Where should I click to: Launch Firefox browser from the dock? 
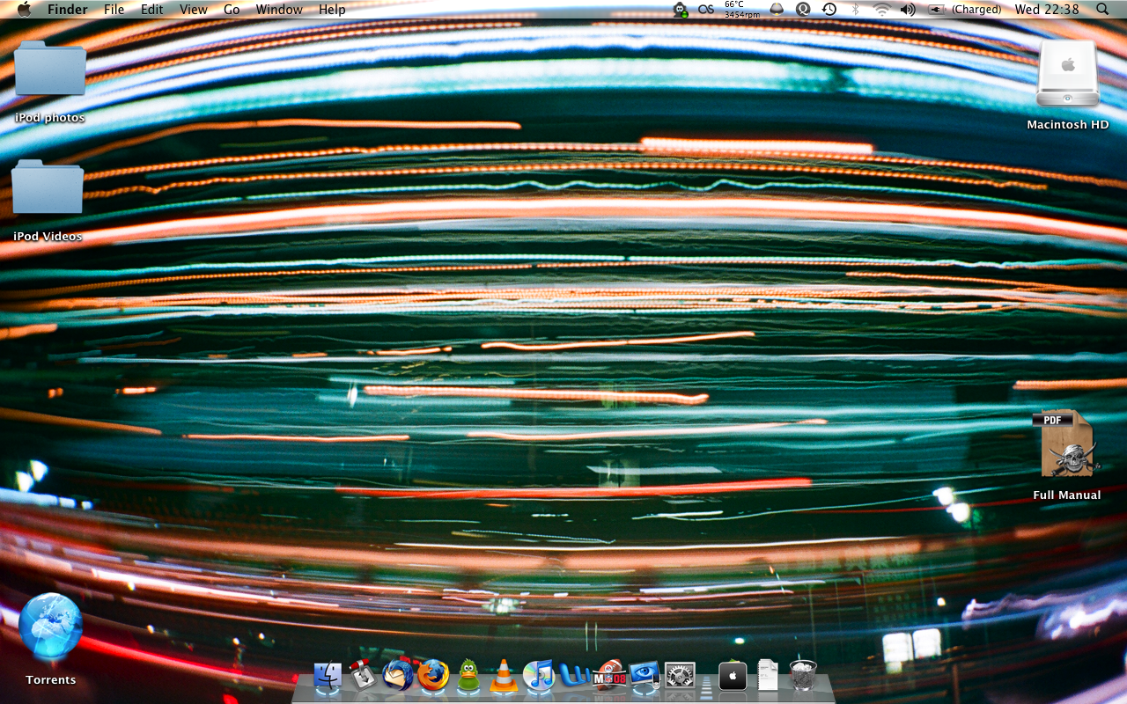click(433, 676)
